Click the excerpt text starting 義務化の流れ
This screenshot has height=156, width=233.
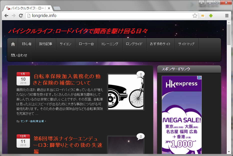tap(60, 102)
